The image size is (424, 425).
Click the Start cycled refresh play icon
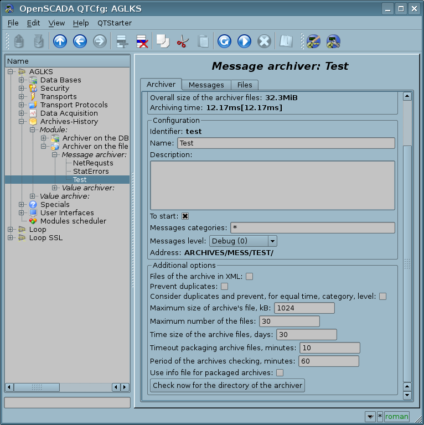pyautogui.click(x=244, y=41)
